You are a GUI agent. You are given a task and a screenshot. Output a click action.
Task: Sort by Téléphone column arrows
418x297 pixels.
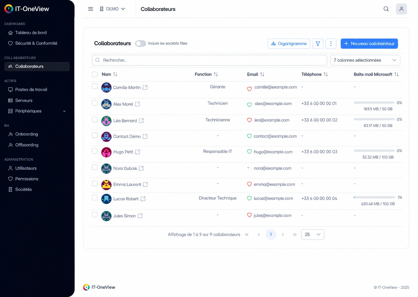(326, 74)
